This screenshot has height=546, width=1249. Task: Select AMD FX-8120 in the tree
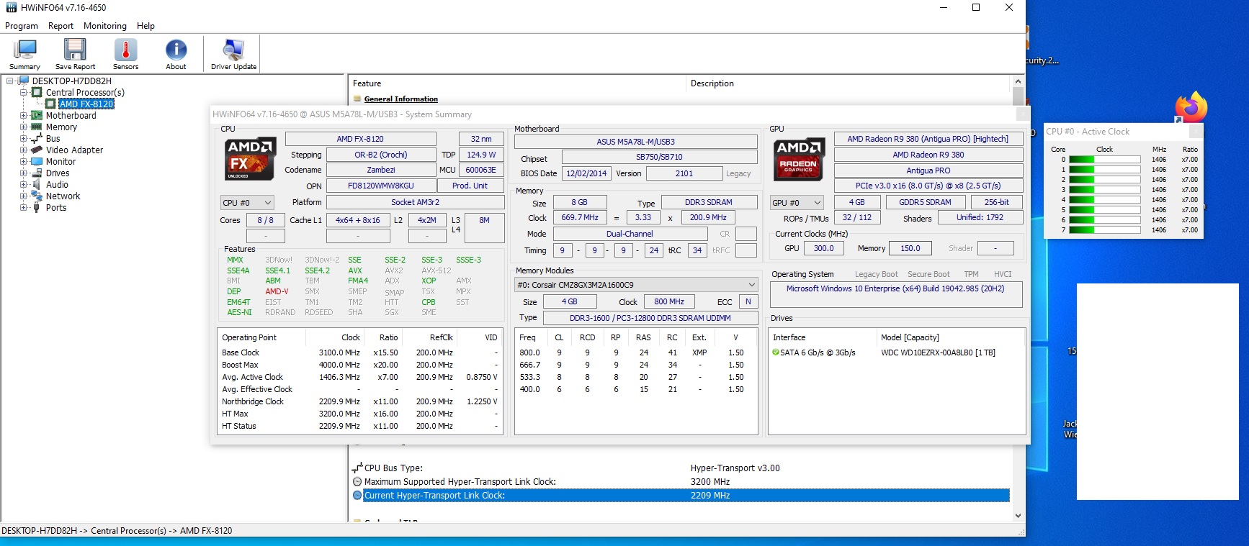coord(86,104)
